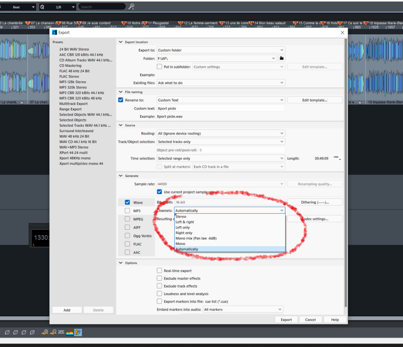Click the HMS time unit selector by Length
This screenshot has height=347, width=403.
pos(337,158)
